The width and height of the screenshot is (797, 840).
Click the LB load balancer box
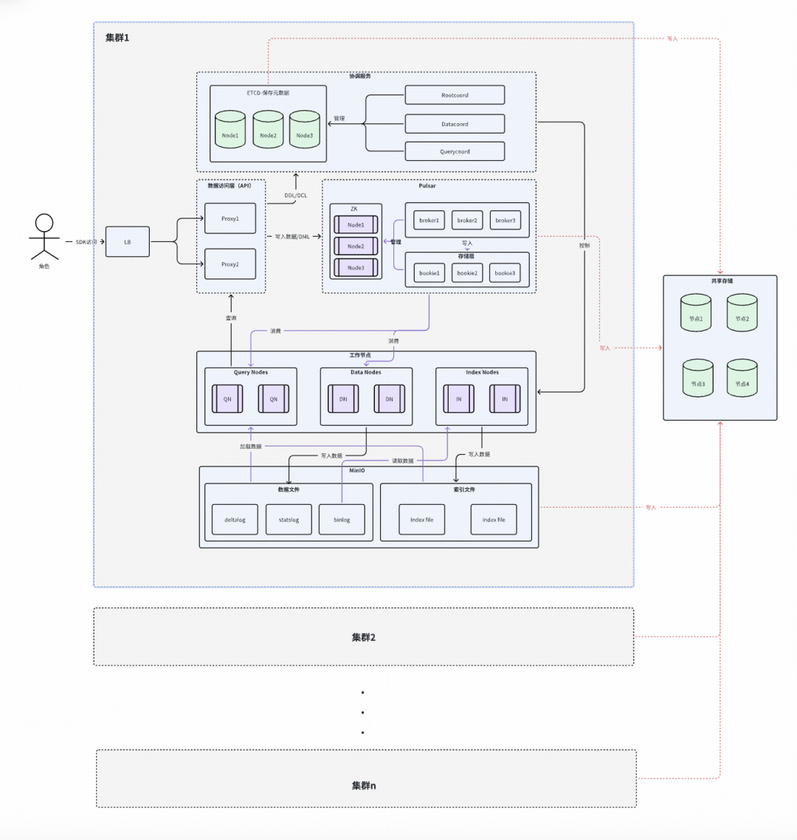pos(128,241)
